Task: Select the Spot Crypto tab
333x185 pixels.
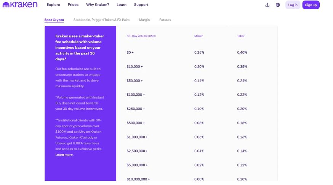Action: 54,20
